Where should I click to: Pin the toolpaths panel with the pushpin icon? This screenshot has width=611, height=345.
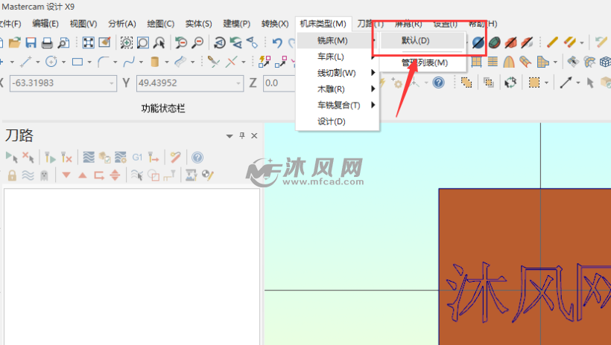242,135
